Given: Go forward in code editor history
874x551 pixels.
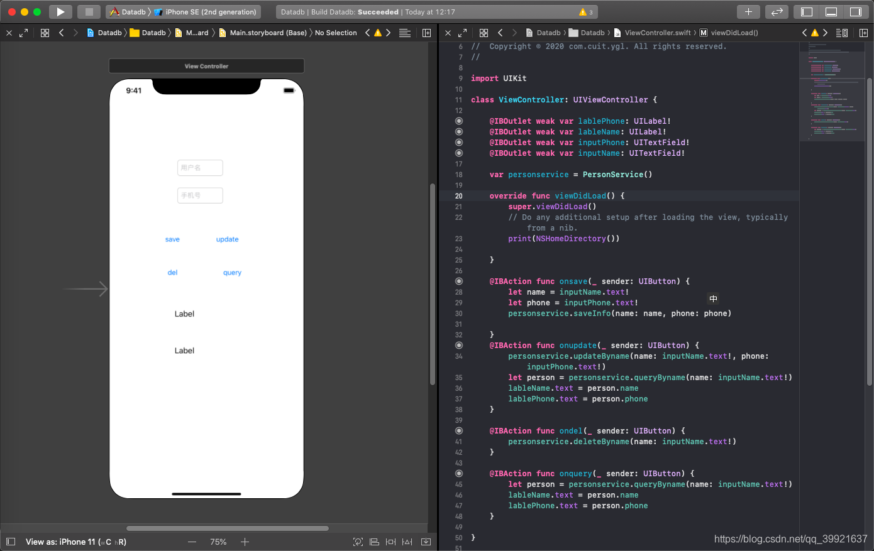Looking at the screenshot, I should (514, 33).
